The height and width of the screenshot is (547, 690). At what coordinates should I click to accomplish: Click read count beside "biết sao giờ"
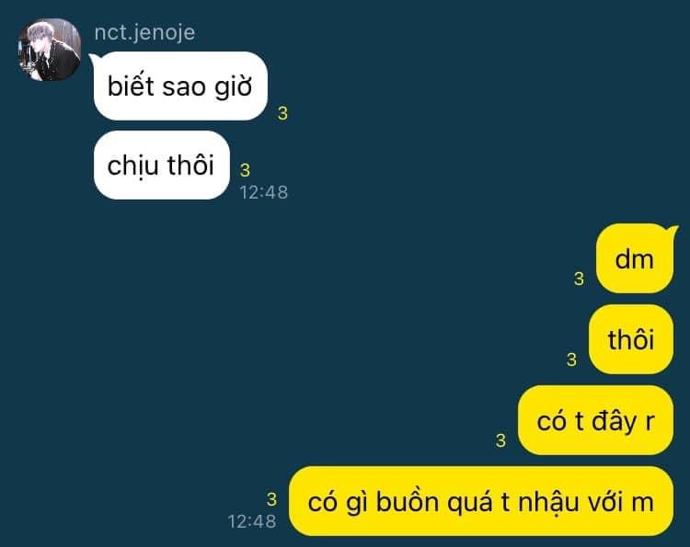(282, 113)
